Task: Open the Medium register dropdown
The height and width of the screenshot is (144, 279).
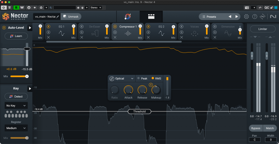Action: [16, 128]
